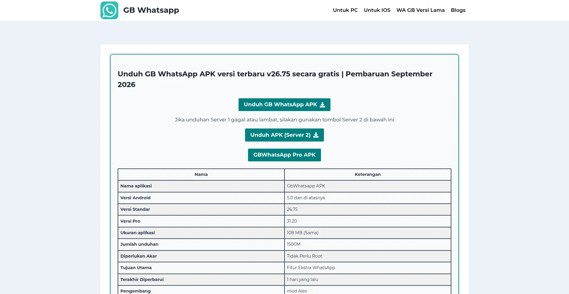Click the Unduh GB WhatsApp APK button
Viewport: 569px width, 294px height.
284,105
